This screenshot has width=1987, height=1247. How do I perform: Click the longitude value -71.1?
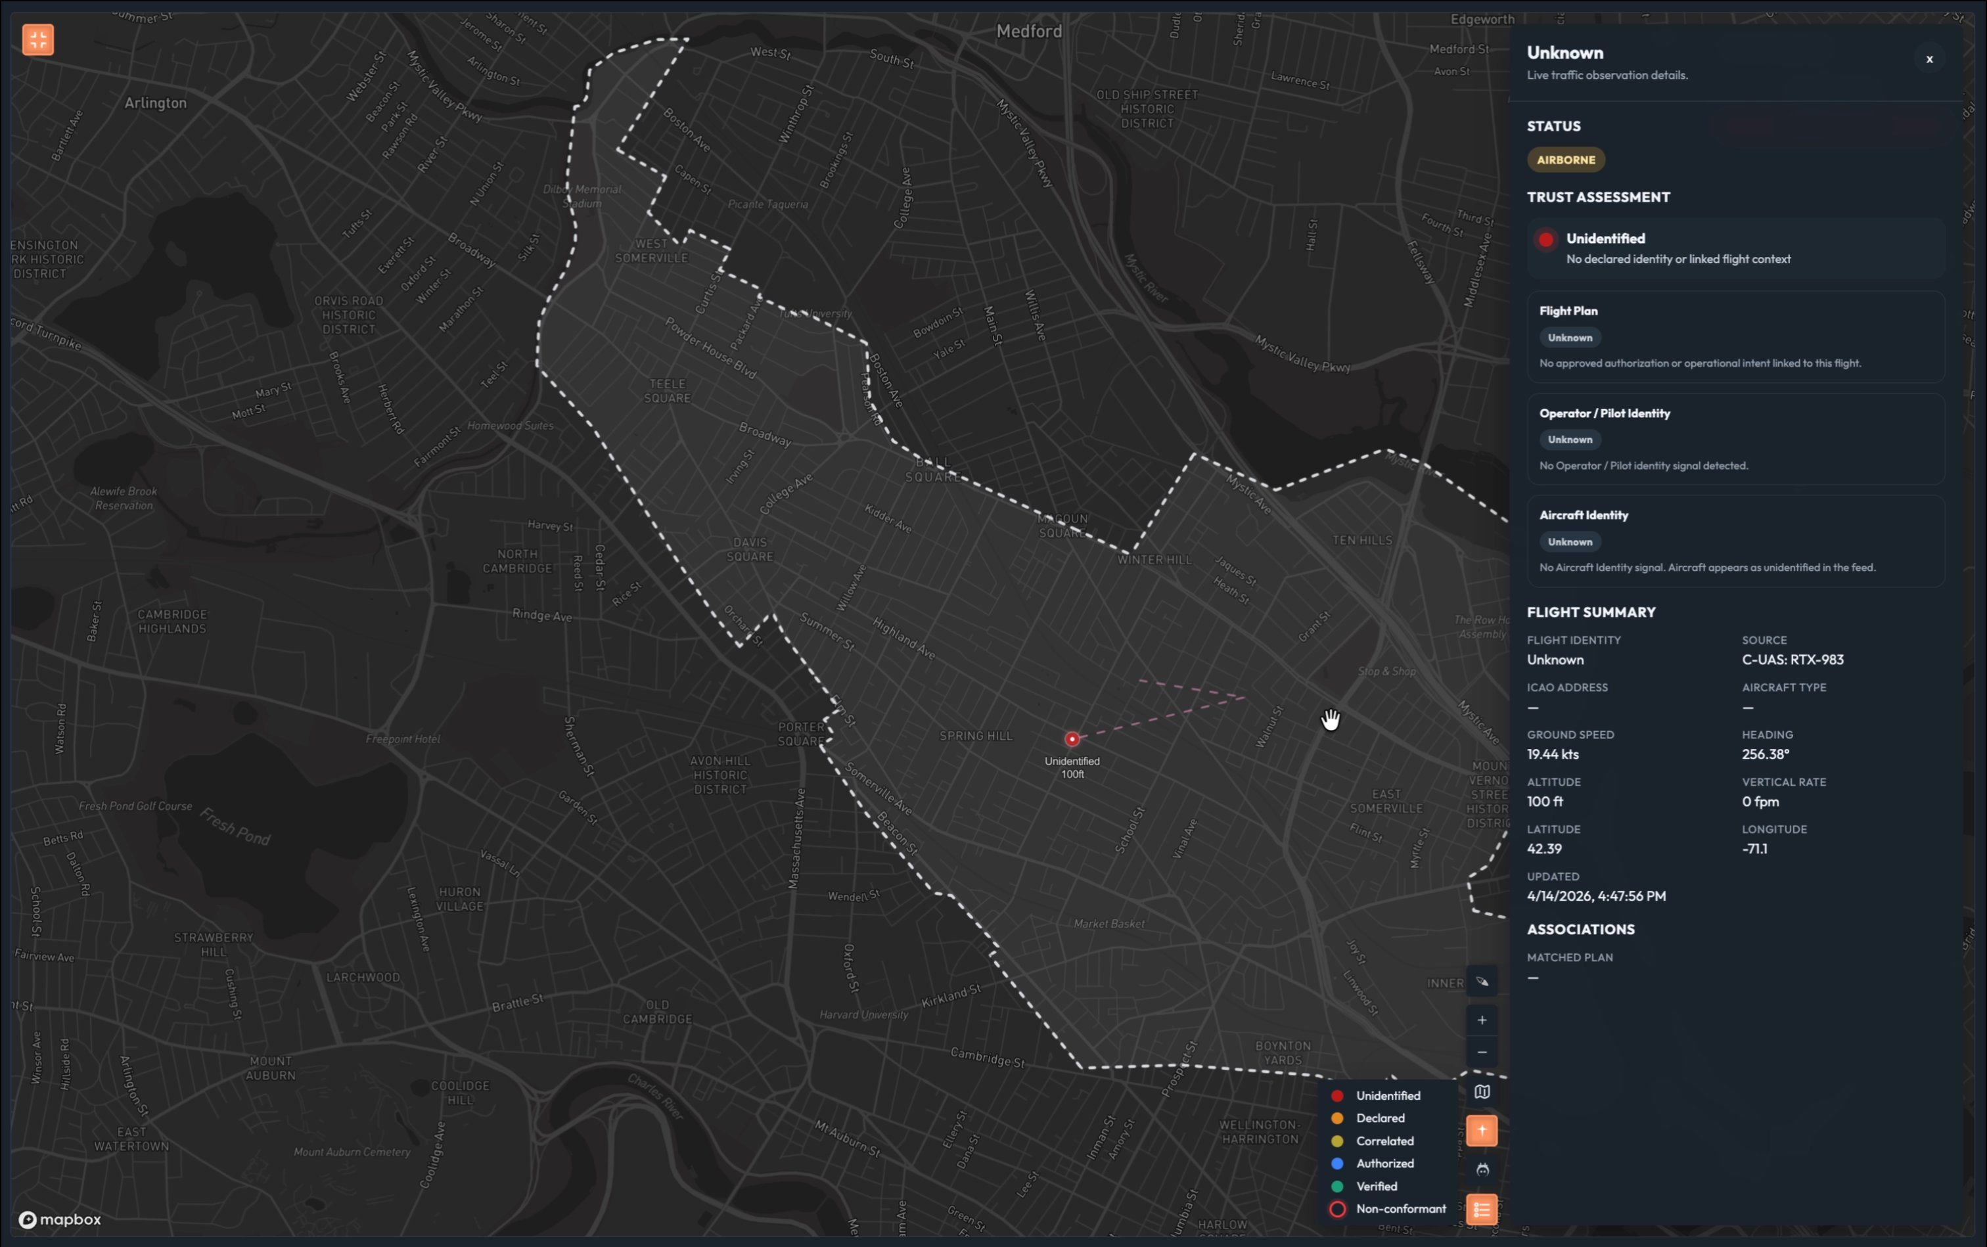pyautogui.click(x=1754, y=849)
